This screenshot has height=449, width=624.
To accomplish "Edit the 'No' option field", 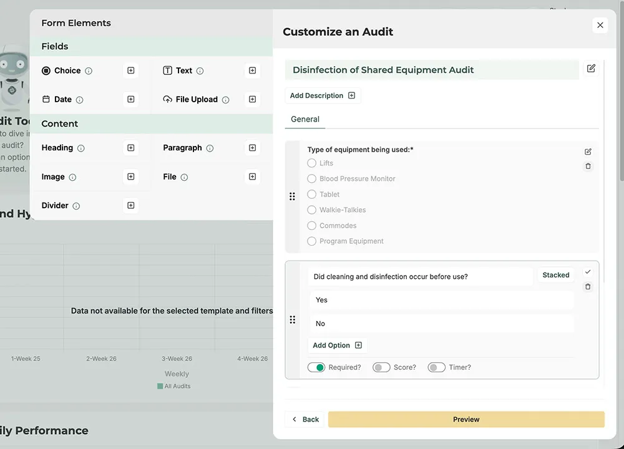I will tap(442, 323).
